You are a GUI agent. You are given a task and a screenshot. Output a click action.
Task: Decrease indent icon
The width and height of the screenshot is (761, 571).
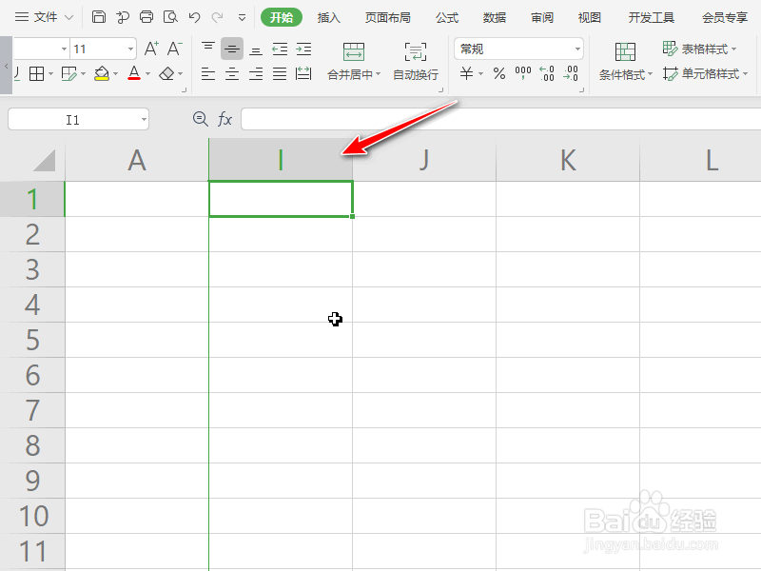tap(280, 49)
